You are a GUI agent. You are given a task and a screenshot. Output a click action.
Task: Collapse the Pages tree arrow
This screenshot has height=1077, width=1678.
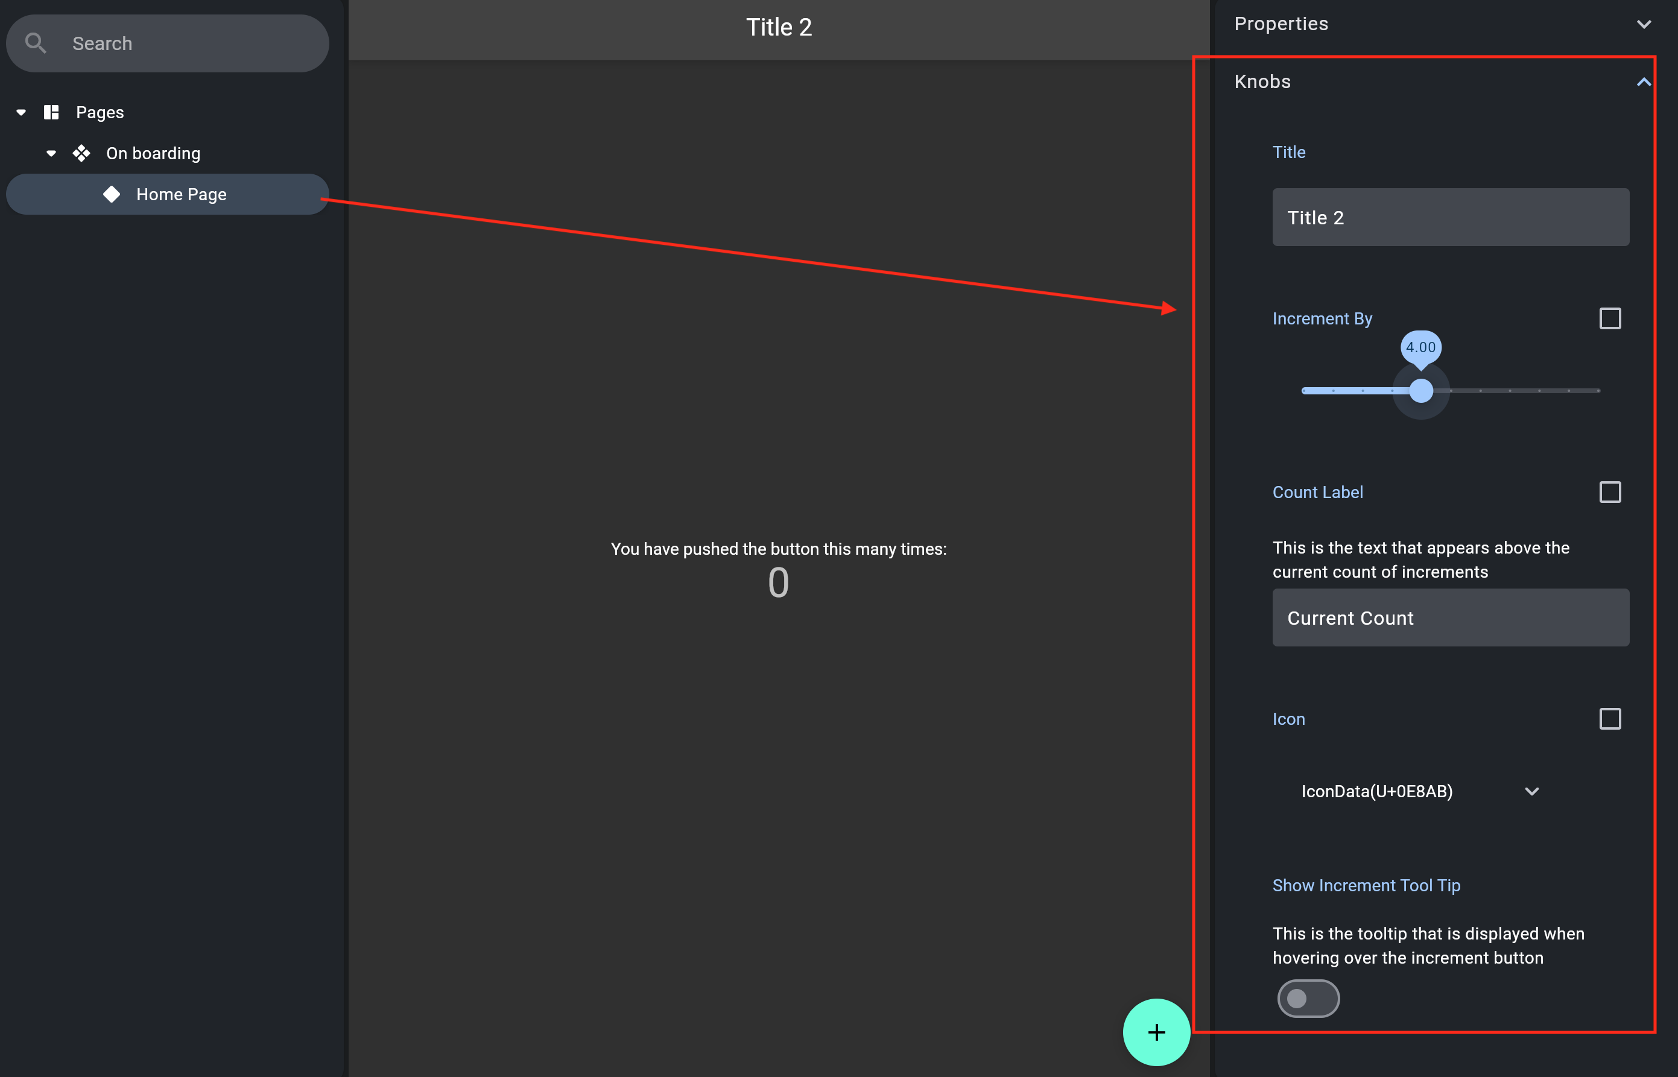pos(21,113)
